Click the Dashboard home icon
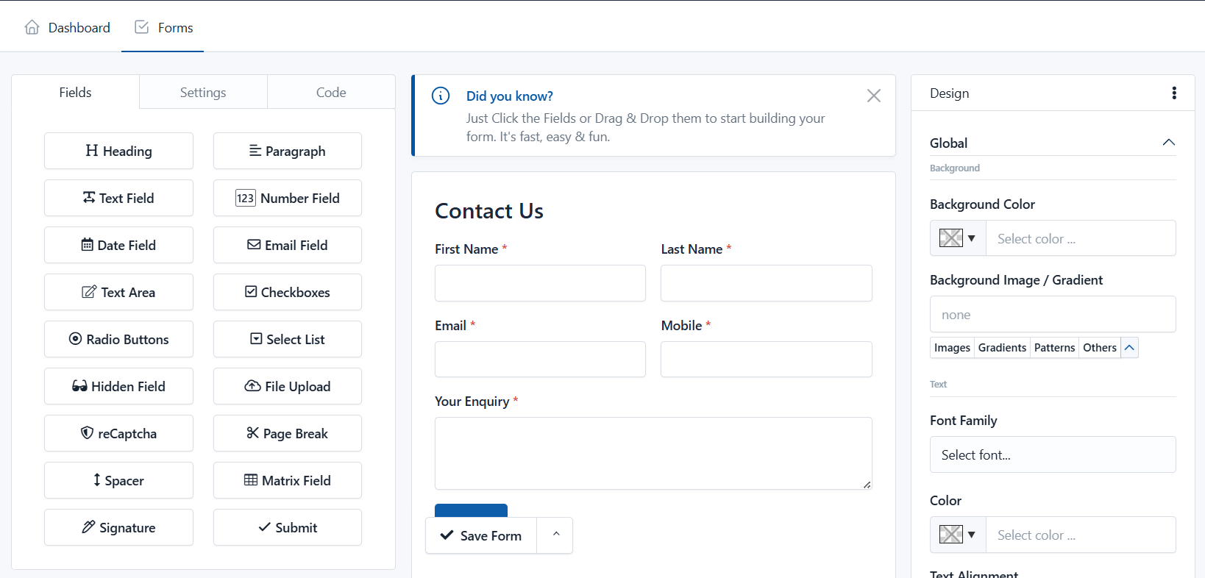The width and height of the screenshot is (1205, 578). tap(32, 27)
